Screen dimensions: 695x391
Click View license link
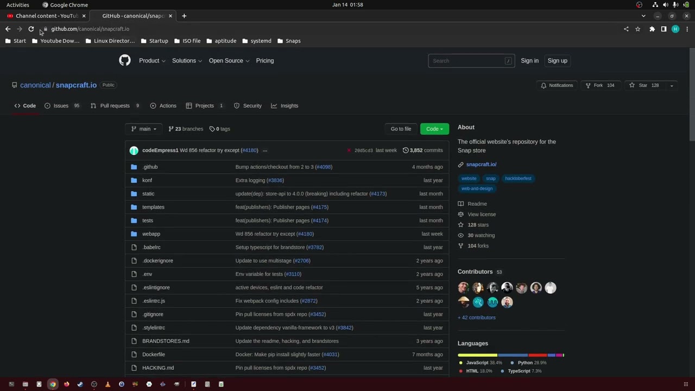click(482, 215)
